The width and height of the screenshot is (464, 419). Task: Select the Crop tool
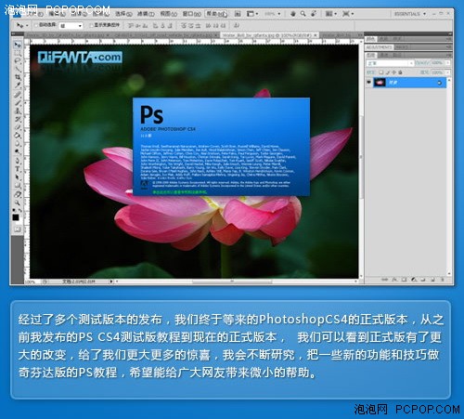18,77
